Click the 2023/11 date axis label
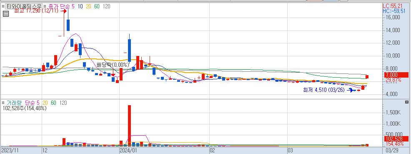Image resolution: width=411 pixels, height=154 pixels. pos(10,151)
